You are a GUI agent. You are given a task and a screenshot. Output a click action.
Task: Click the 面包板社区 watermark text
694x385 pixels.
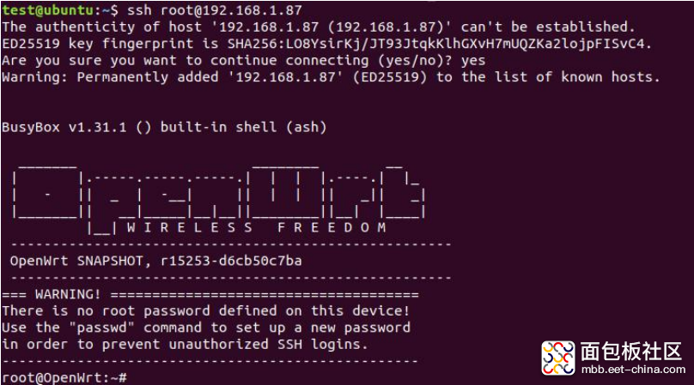click(x=630, y=352)
